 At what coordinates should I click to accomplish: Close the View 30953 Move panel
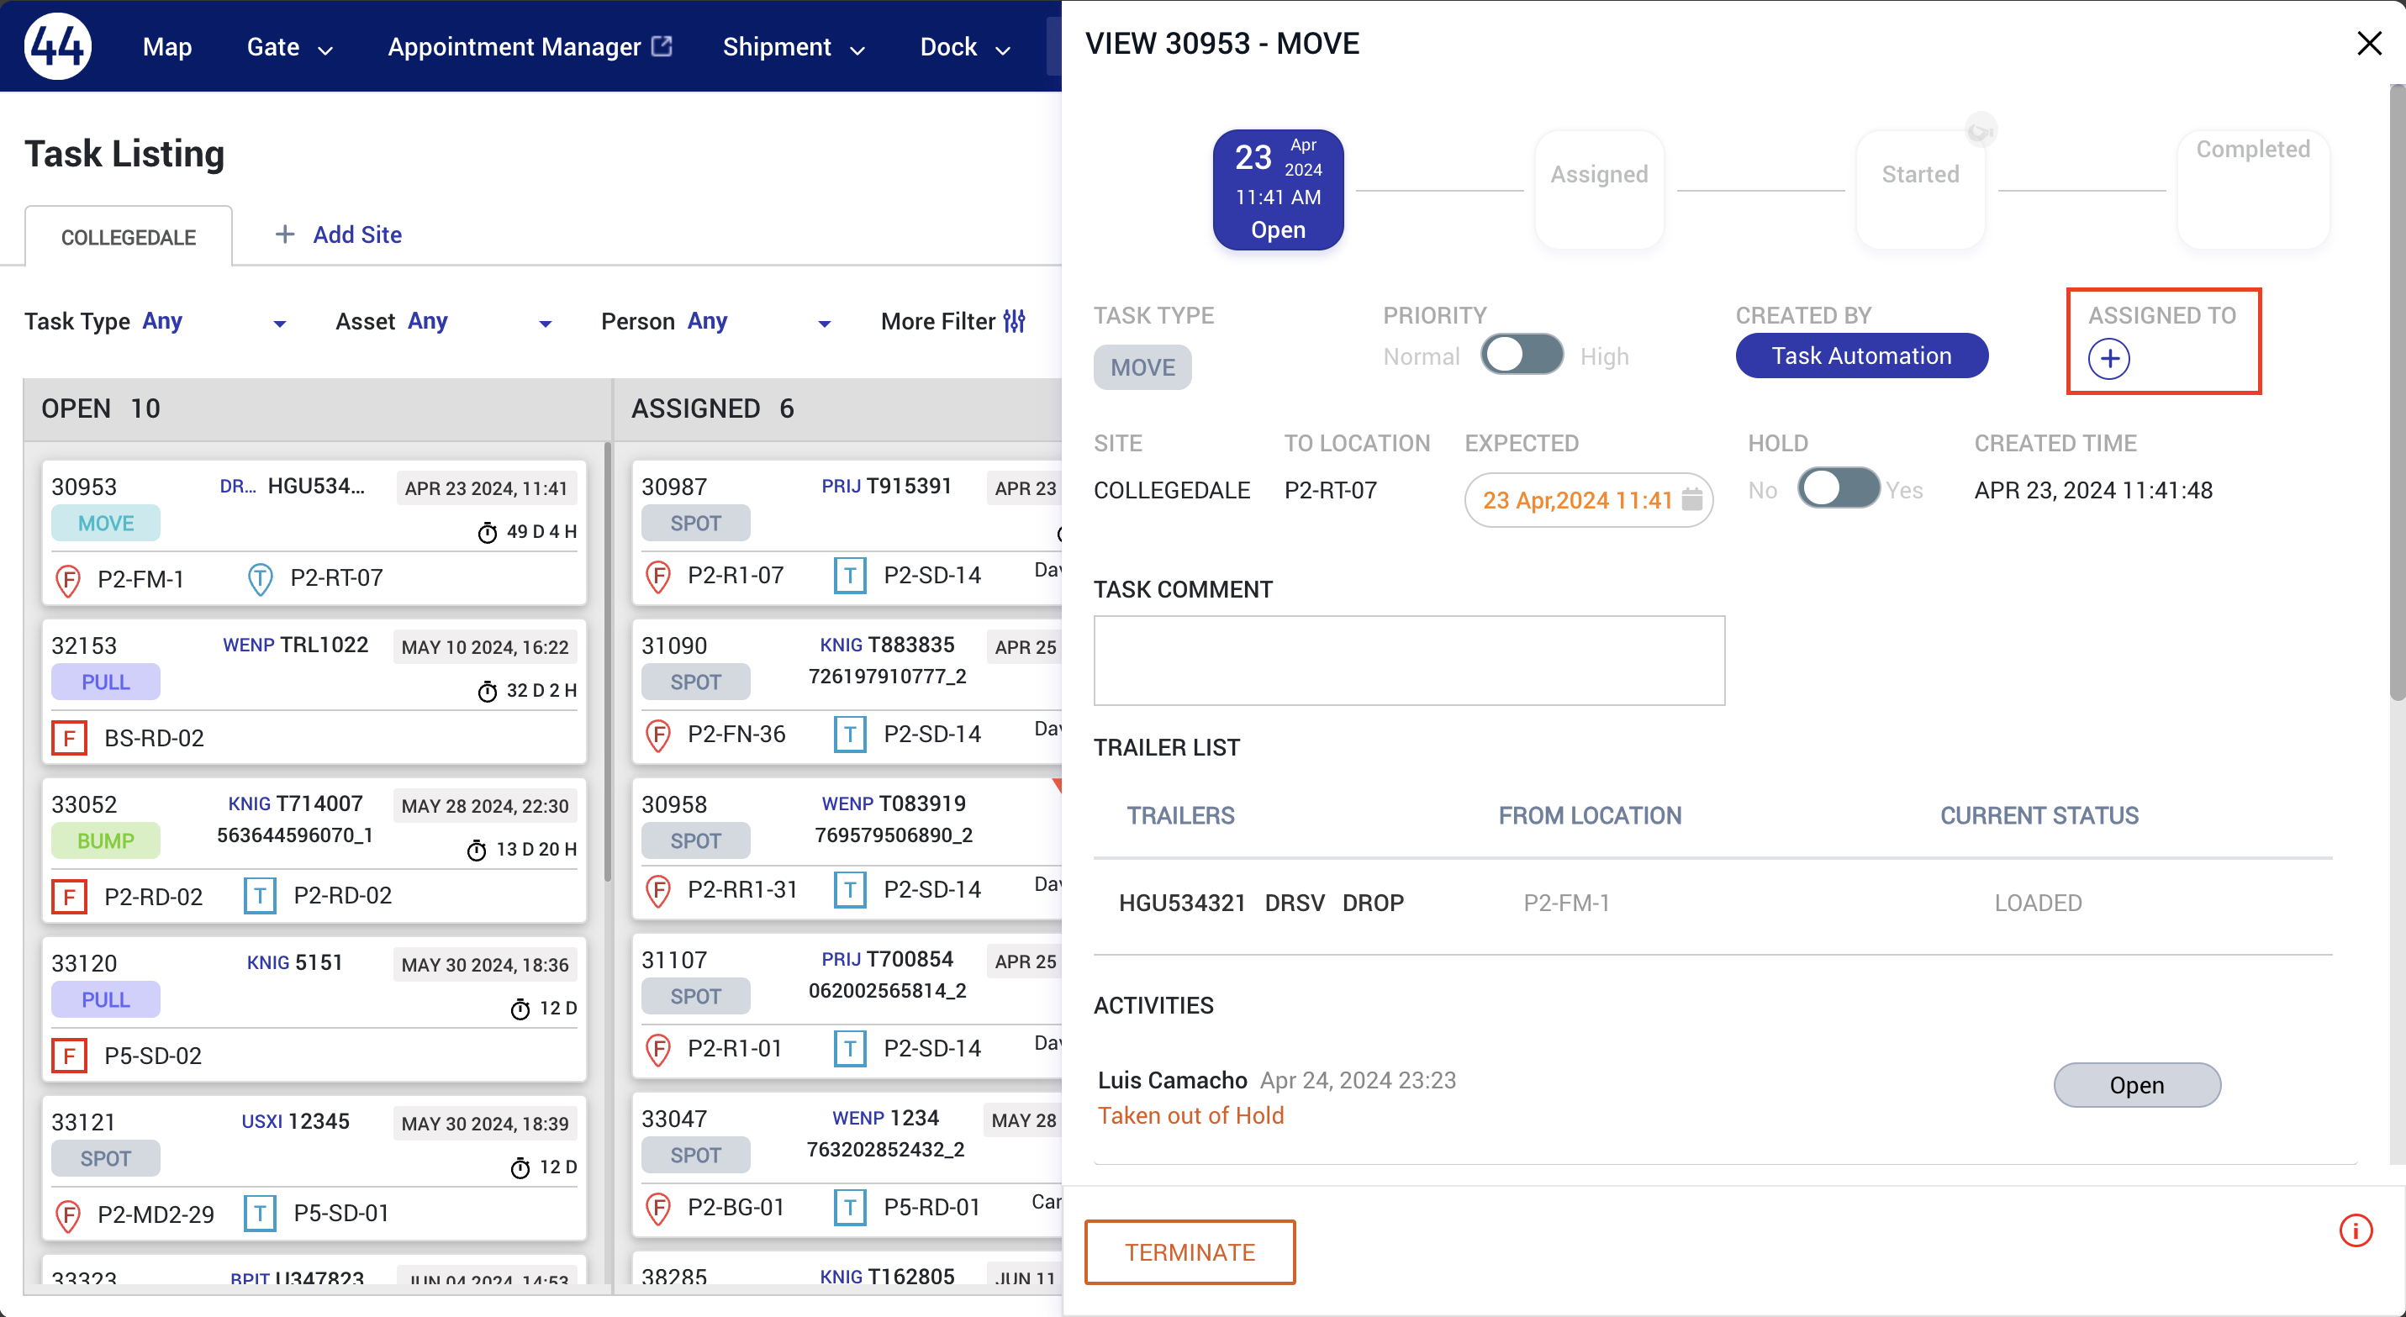[2369, 43]
